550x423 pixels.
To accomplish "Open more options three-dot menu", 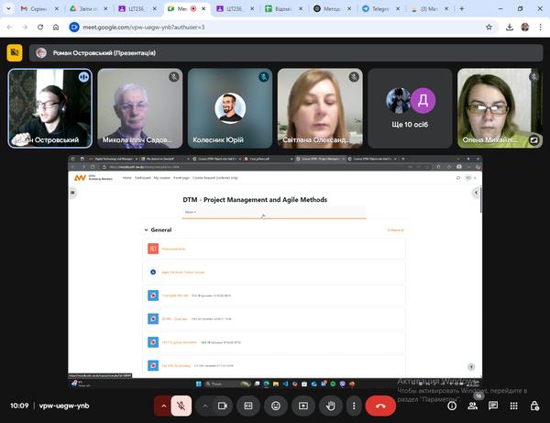I will [353, 405].
